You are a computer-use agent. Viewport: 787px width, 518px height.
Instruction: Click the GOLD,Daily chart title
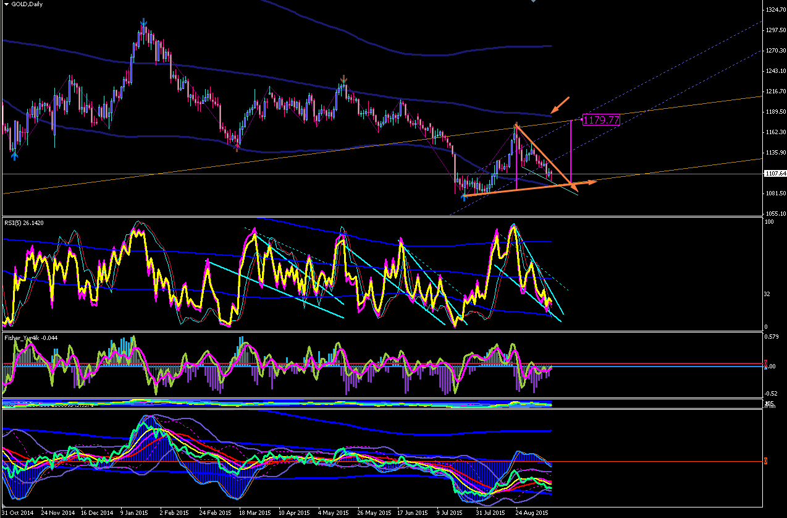tap(26, 4)
